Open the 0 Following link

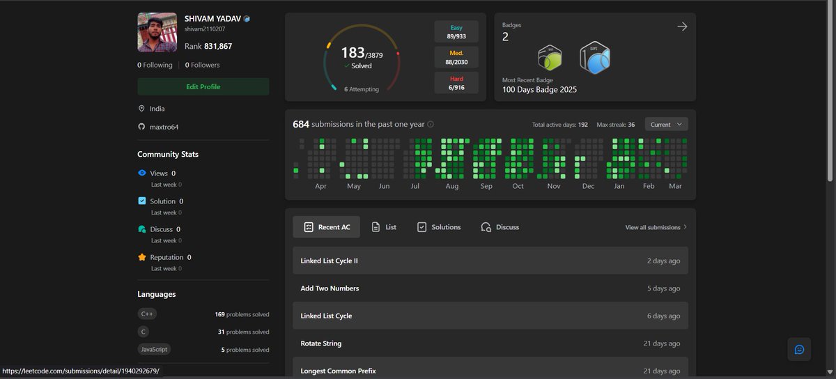(x=155, y=65)
